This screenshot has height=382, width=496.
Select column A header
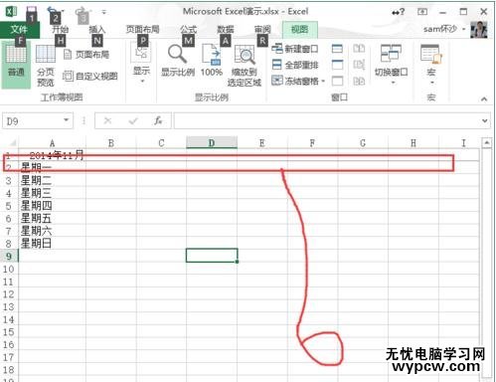coord(52,143)
